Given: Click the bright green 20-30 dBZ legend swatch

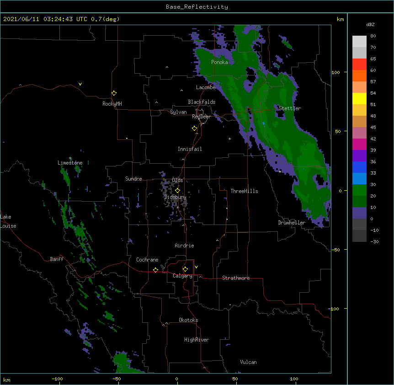Looking at the screenshot, I should [x=359, y=190].
